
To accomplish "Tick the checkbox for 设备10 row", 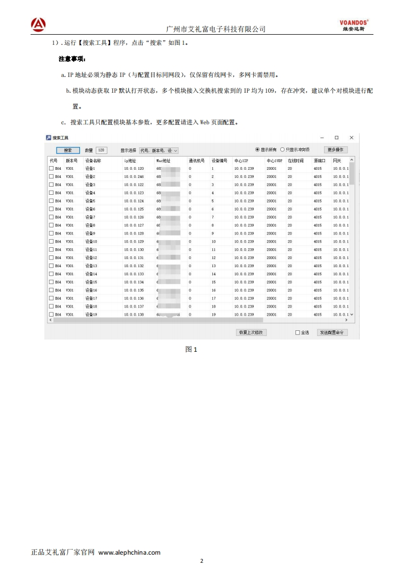I will pos(51,242).
